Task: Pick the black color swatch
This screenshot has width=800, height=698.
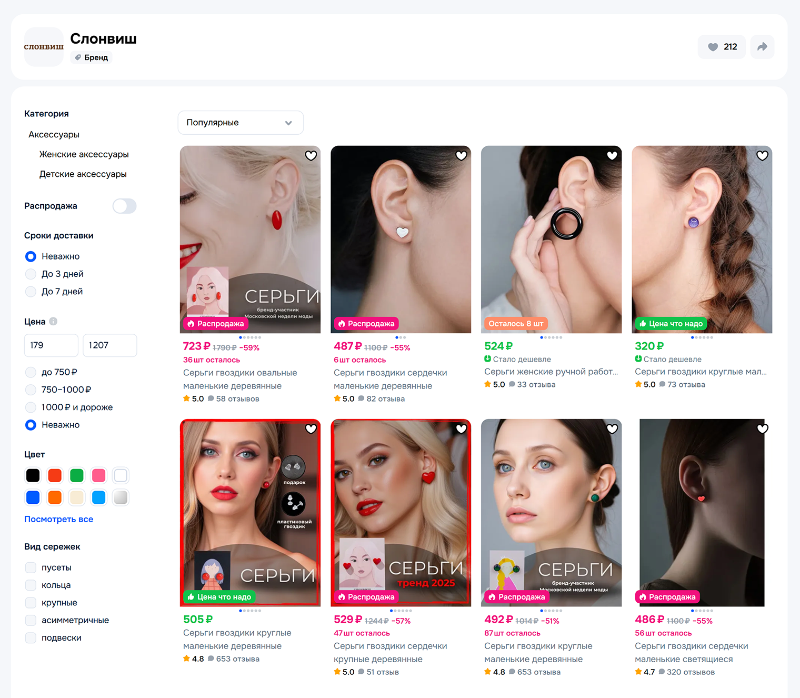Action: tap(33, 475)
